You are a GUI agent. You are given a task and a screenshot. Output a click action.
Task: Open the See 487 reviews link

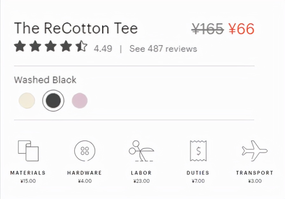[x=163, y=49]
